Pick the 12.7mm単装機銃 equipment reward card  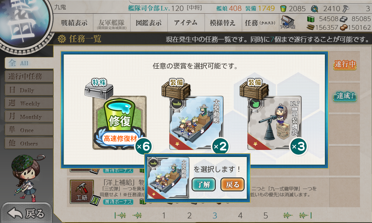pos(274,123)
